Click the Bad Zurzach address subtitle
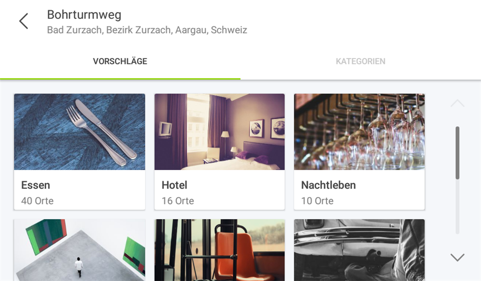The width and height of the screenshot is (481, 281). (147, 30)
